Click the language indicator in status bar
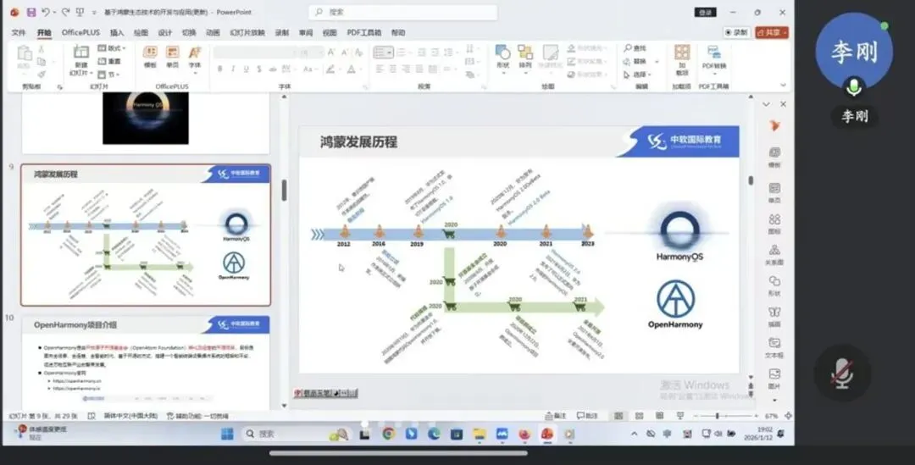915x465 pixels. [130, 416]
